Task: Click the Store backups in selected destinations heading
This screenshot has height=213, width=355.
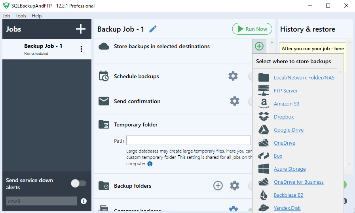Action: (x=161, y=46)
